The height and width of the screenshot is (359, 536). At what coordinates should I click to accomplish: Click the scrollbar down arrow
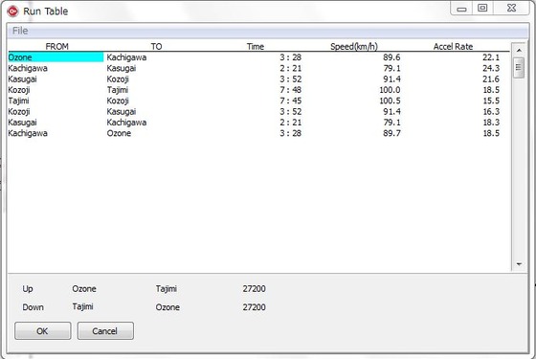tap(519, 264)
